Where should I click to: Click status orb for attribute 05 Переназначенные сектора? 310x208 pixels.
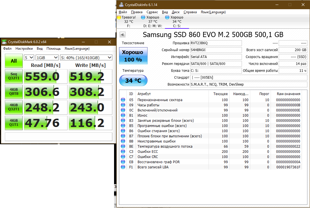click(x=123, y=100)
